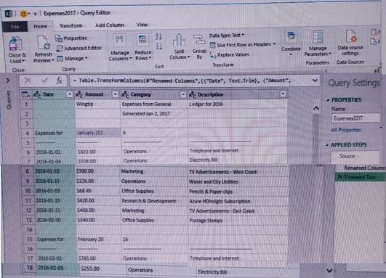Viewport: 386px width, 278px height.
Task: Click the query Name input field
Action: tap(355, 118)
